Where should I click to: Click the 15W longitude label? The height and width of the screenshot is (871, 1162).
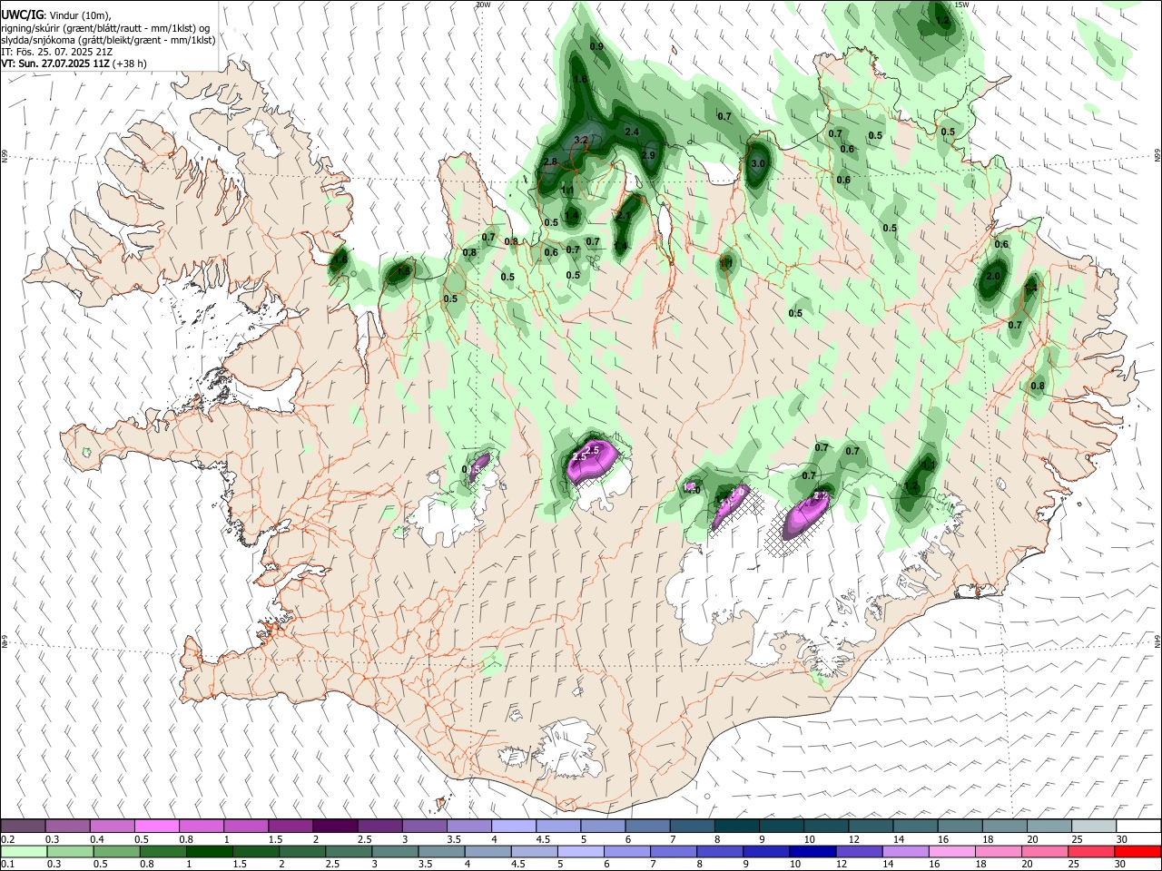tap(961, 5)
